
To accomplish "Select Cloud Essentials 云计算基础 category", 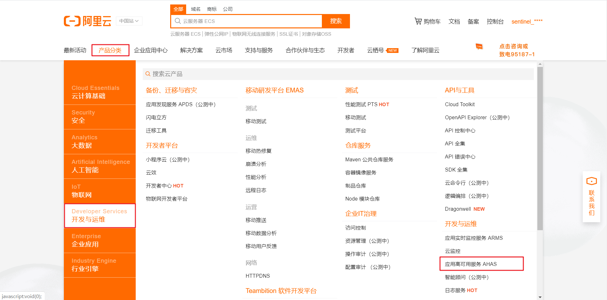I will coord(100,92).
